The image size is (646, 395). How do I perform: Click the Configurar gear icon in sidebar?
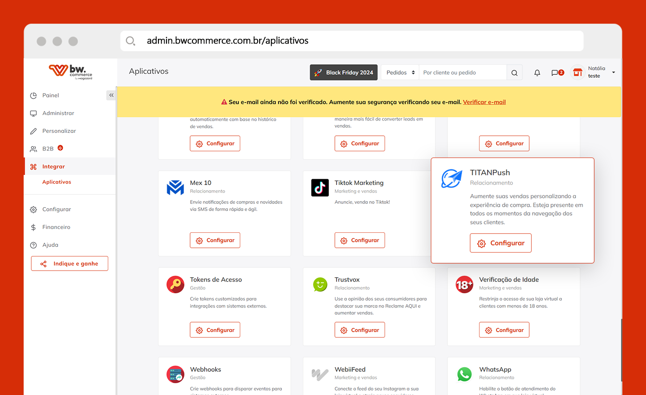click(33, 210)
